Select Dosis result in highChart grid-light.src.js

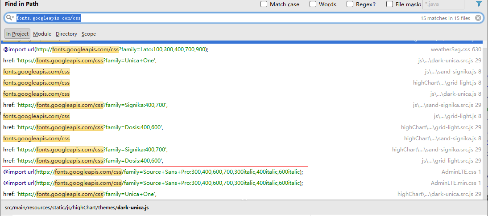pyautogui.click(x=242, y=127)
